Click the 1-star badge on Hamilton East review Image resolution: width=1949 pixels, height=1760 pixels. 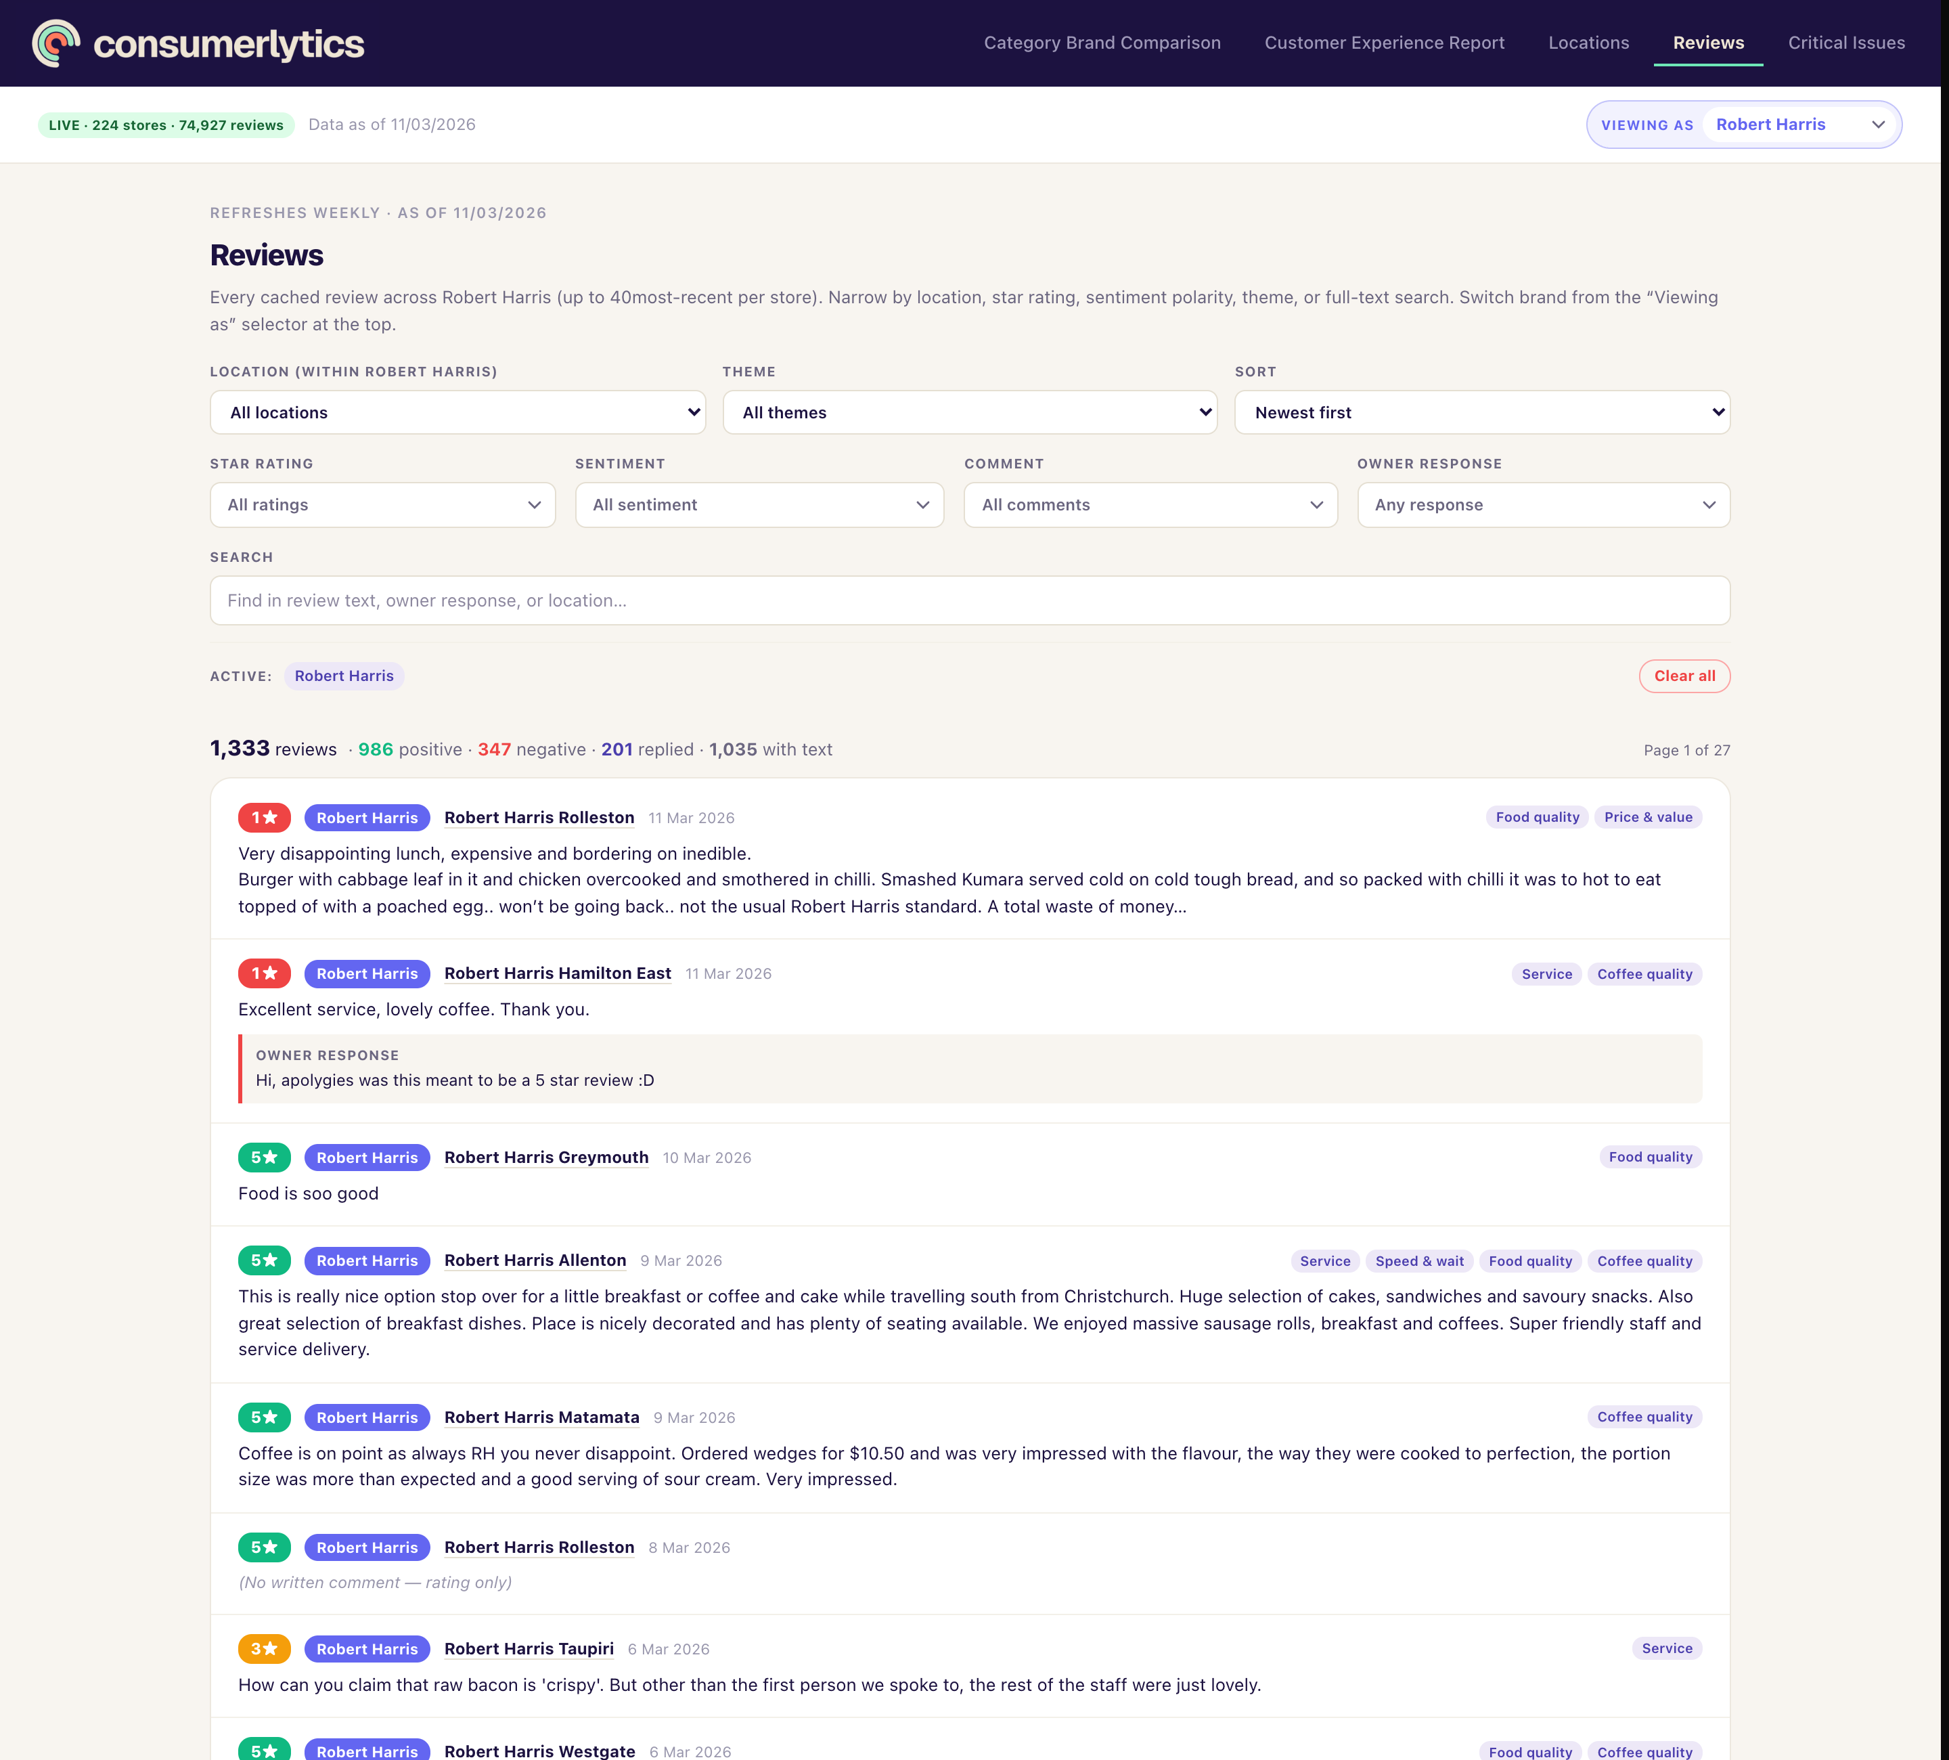pos(264,974)
